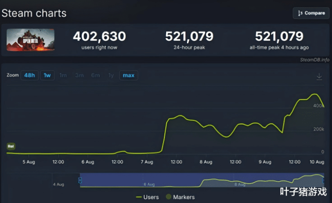Set chart zoom to 48h
332x203 pixels.
30,75
